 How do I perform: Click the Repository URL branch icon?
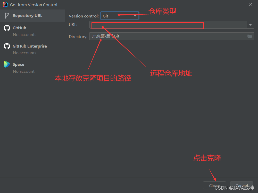(6, 15)
